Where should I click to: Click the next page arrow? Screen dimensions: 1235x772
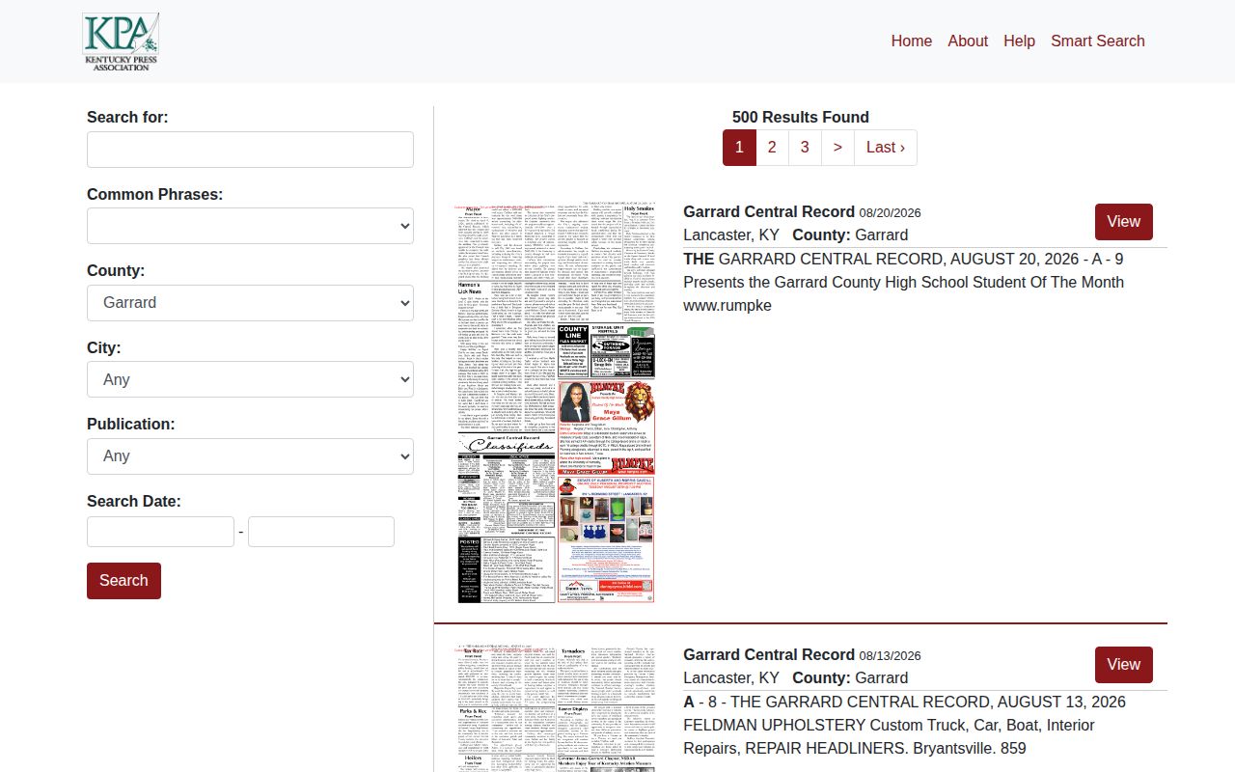click(837, 148)
